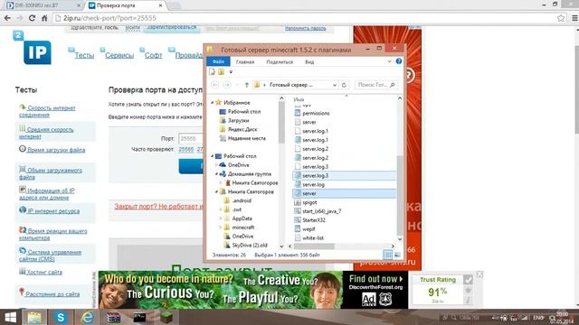Click the 2IP site logo
579x325 pixels.
[x=33, y=48]
